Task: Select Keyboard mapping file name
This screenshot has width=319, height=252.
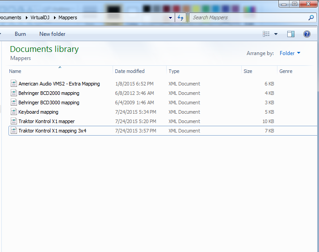Action: point(38,112)
